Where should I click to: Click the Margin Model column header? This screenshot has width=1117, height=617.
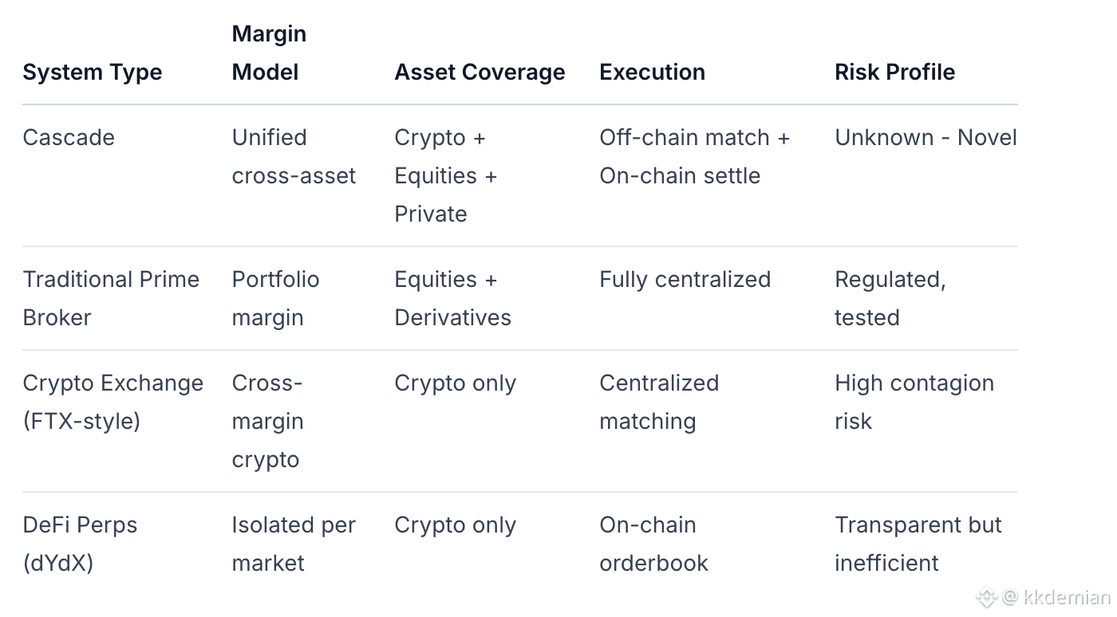(x=269, y=53)
